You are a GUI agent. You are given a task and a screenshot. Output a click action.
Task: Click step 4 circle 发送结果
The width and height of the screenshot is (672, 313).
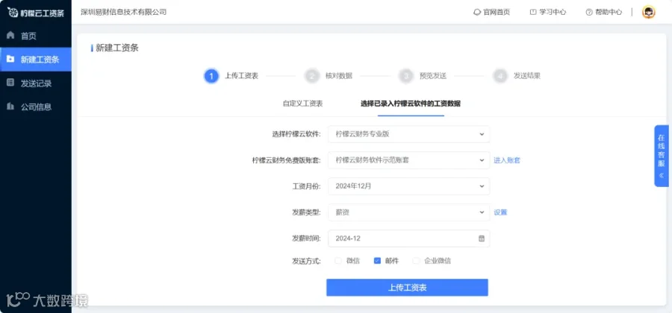tap(500, 76)
